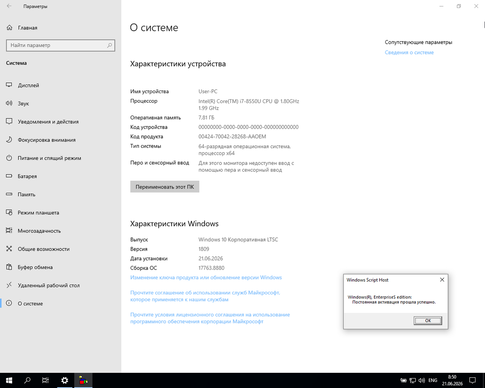Click Переименовать этот ПК button
The width and height of the screenshot is (485, 388).
165,187
